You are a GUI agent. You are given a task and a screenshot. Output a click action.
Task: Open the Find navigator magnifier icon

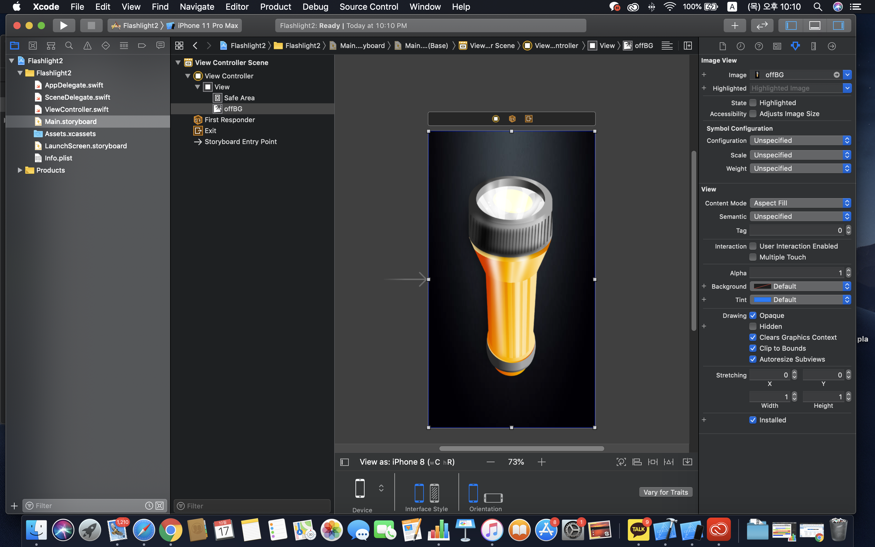coord(69,46)
